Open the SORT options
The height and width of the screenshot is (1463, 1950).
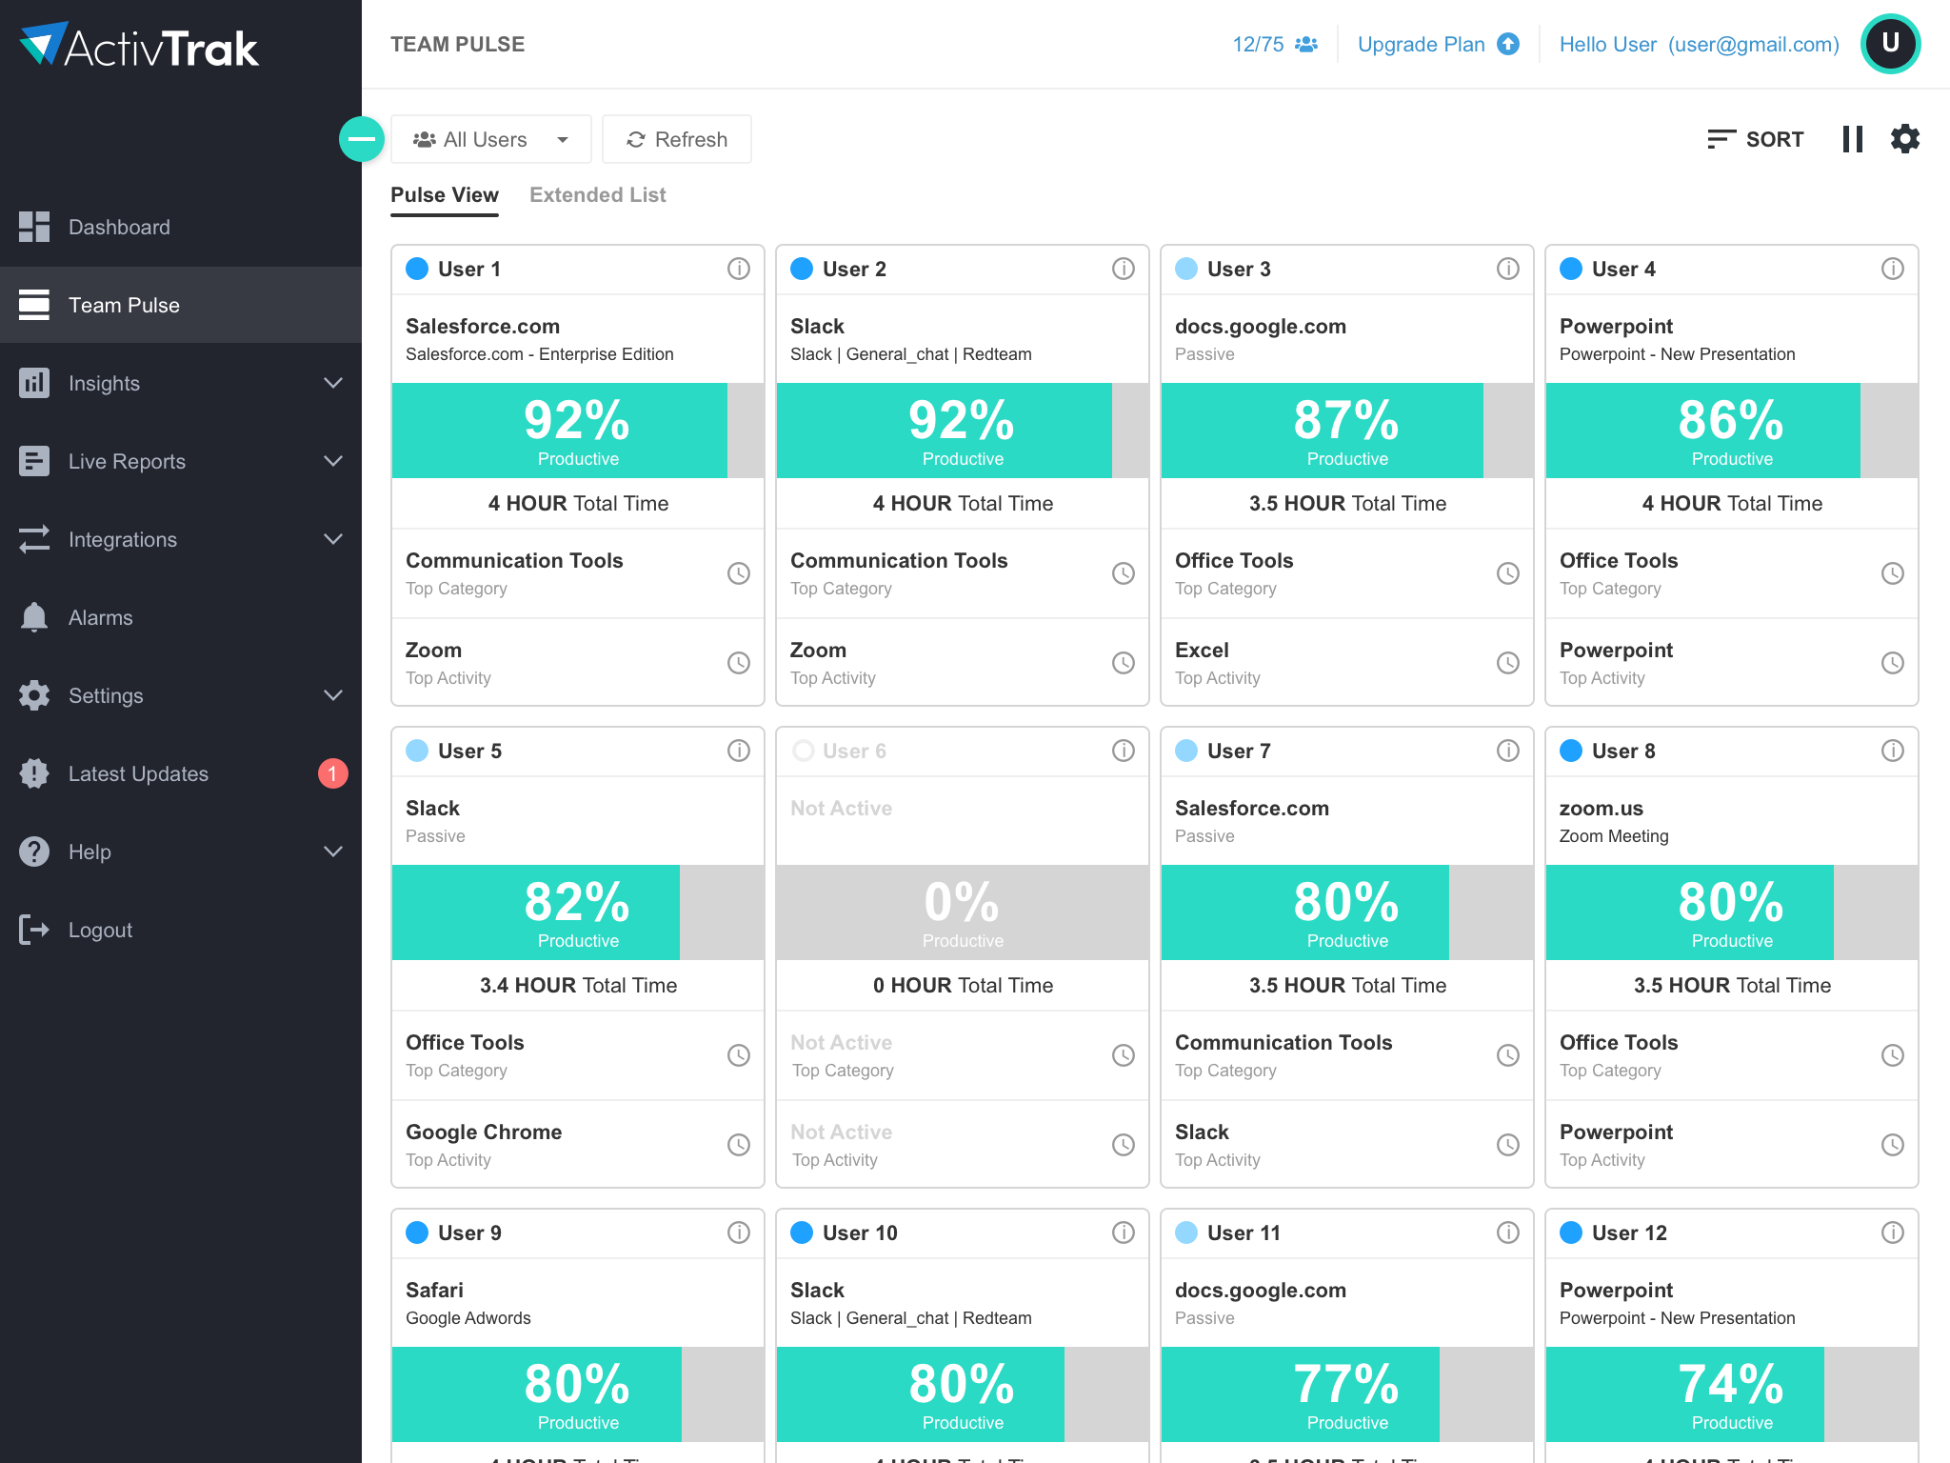pos(1755,139)
